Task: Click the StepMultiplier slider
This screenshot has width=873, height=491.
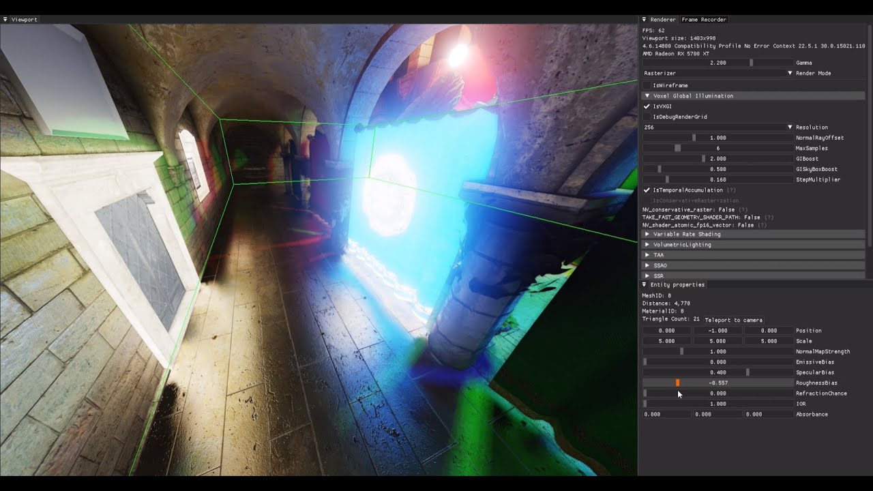Action: click(x=717, y=180)
